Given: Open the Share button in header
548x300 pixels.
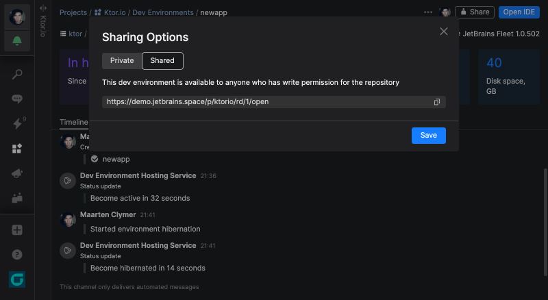Looking at the screenshot, I should point(475,12).
